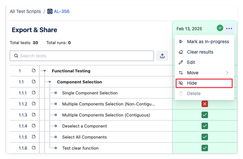Image resolution: width=243 pixels, height=159 pixels.
Task: Go to All Test Scripts breadcrumb
Action: click(25, 11)
